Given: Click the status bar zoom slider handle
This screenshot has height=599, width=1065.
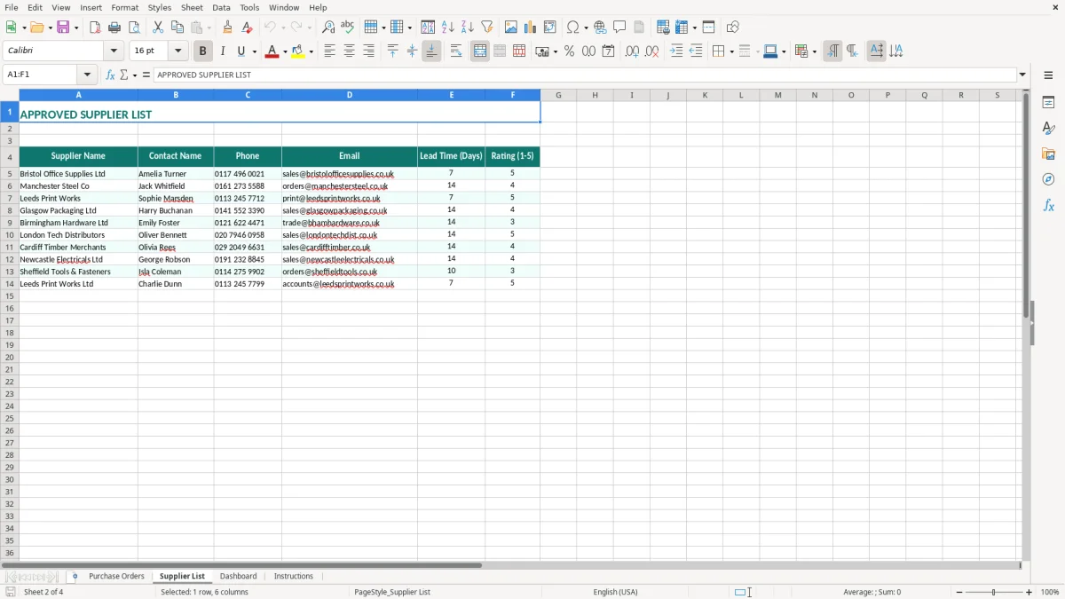Looking at the screenshot, I should click(994, 592).
